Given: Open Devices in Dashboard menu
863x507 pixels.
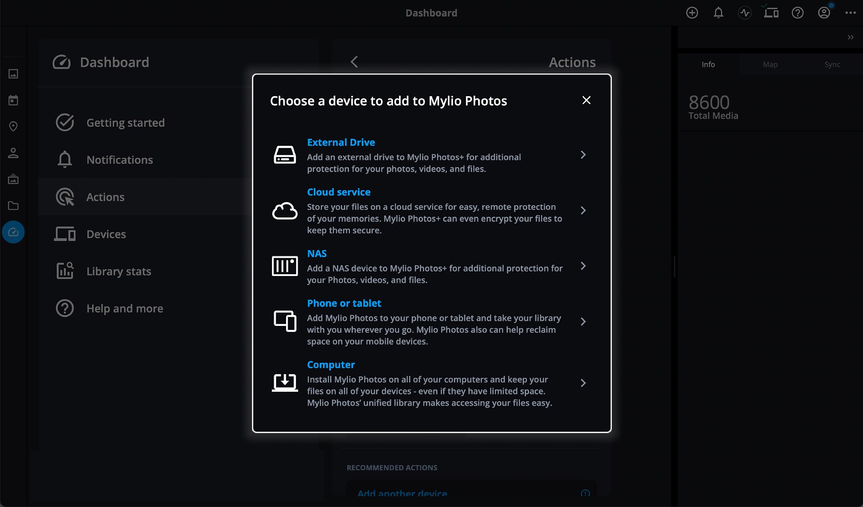Looking at the screenshot, I should point(145,234).
